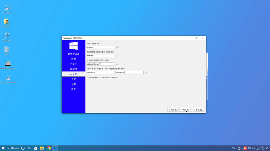Open the volume speaker tray icon

tap(253, 148)
